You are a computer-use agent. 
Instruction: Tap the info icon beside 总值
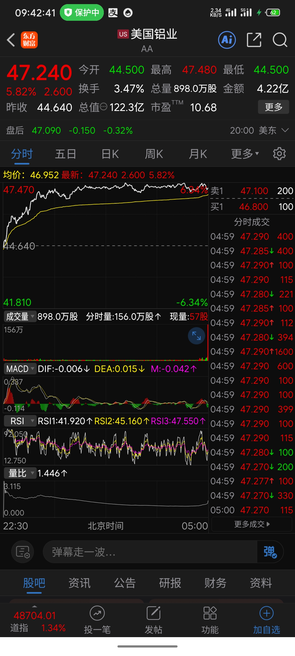click(104, 107)
